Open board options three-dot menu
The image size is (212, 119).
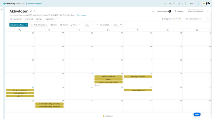pos(207,11)
